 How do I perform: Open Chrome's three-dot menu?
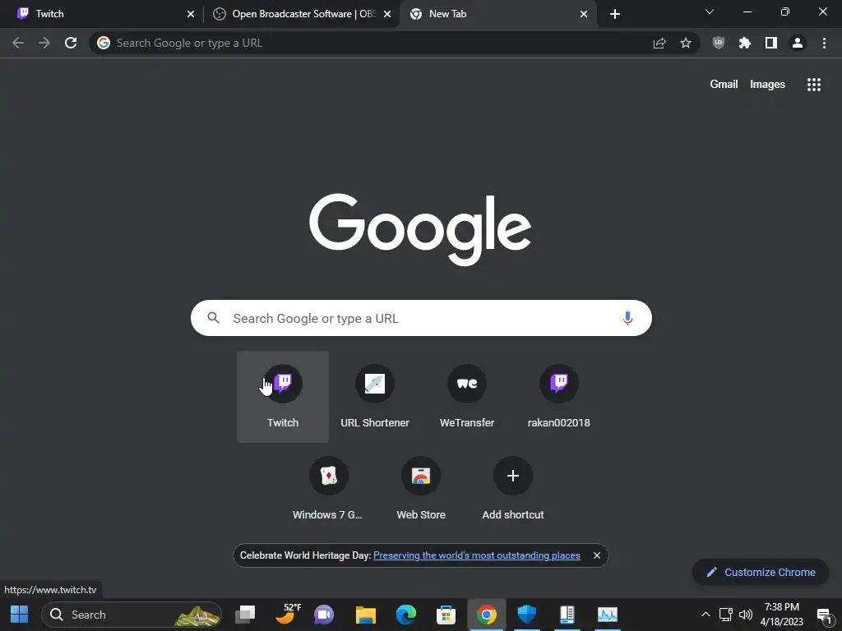pos(824,43)
